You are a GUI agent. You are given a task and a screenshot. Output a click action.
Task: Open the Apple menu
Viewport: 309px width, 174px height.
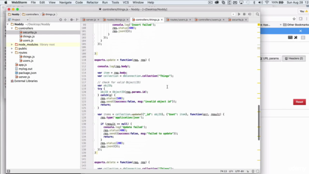point(6,2)
